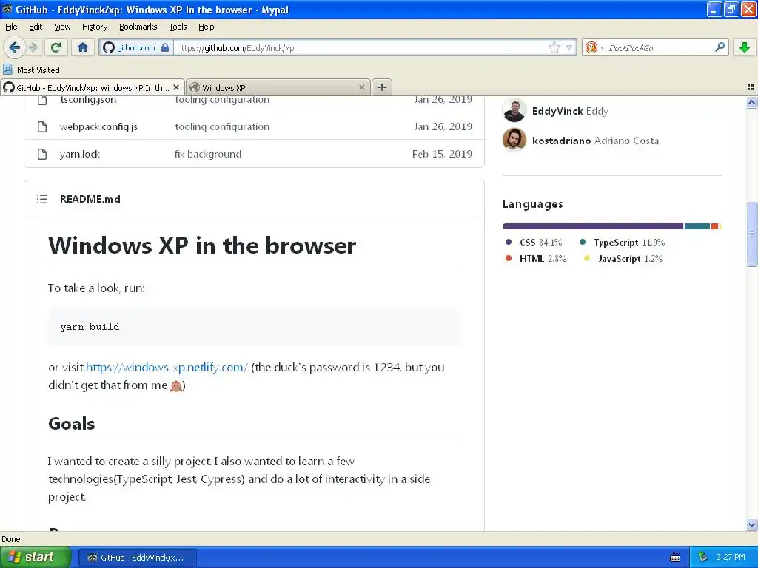
Task: Click the 'Windows XP in the browser' heading
Action: pyautogui.click(x=202, y=246)
